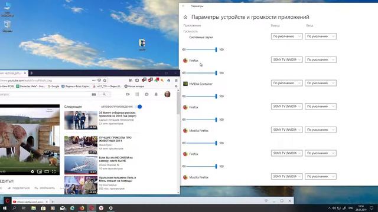
Task: Open taskbar search magnifier
Action: coord(14,208)
